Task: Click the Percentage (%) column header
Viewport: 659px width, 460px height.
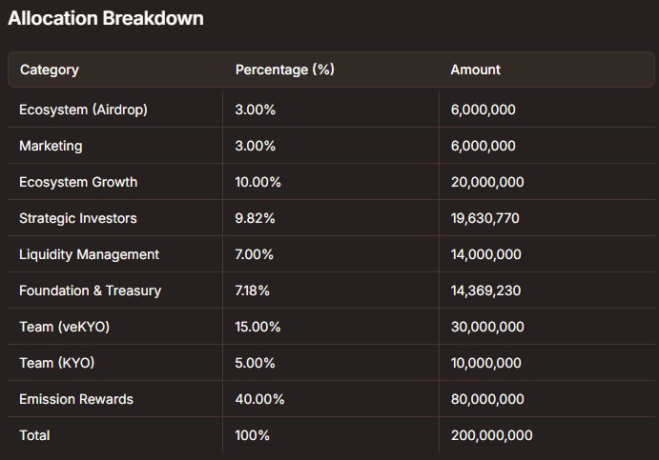Action: pyautogui.click(x=284, y=70)
